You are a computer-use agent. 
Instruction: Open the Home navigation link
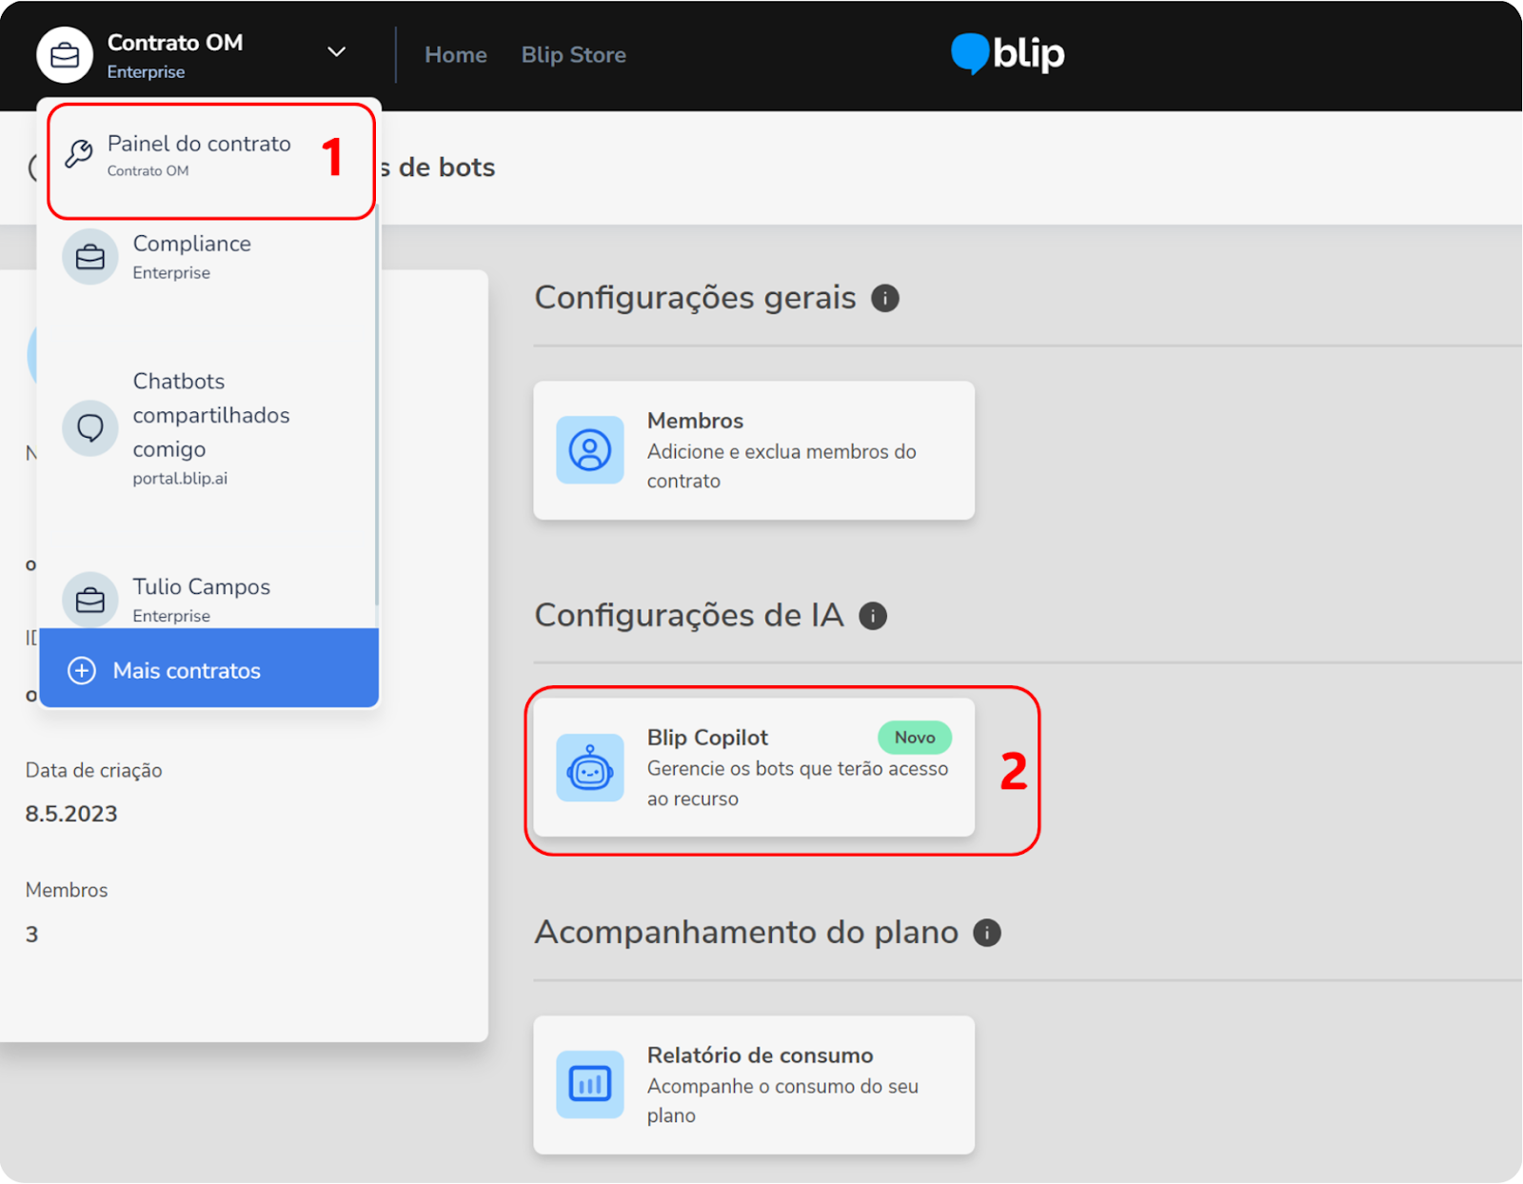[x=456, y=55]
